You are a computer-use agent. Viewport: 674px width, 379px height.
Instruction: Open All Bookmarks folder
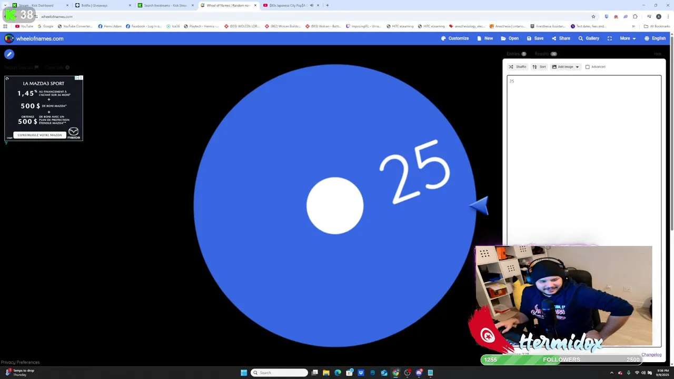pyautogui.click(x=657, y=26)
